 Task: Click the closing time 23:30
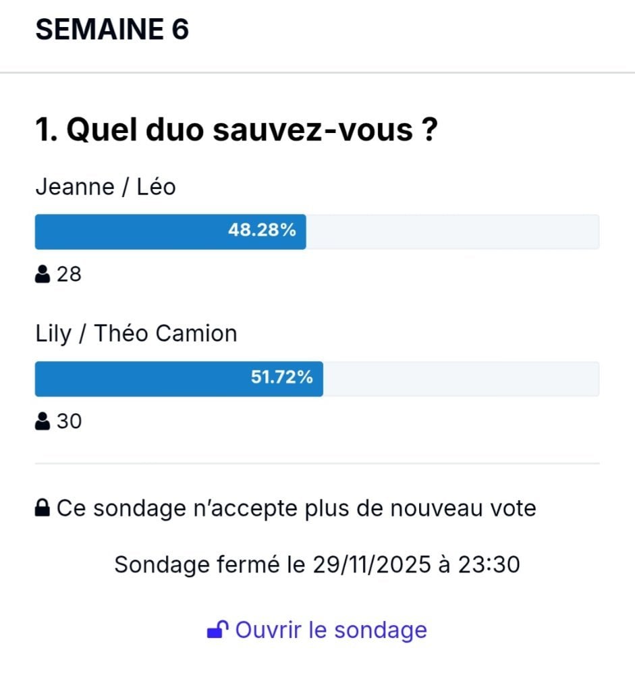tap(489, 564)
